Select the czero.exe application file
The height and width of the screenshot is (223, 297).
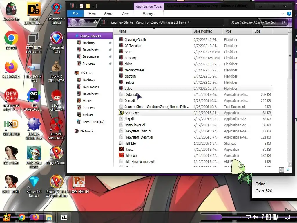pyautogui.click(x=195, y=113)
